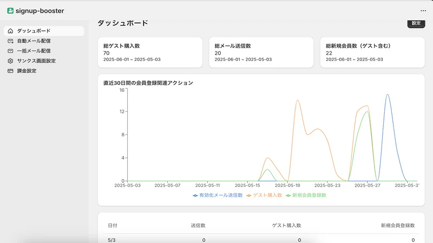This screenshot has height=243, width=433.
Task: Select 一括メール配信 in the sidebar
Action: click(x=44, y=51)
